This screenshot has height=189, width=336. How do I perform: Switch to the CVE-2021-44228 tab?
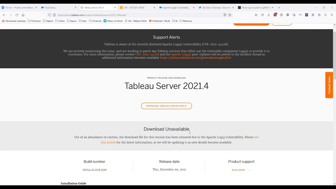pyautogui.click(x=138, y=8)
